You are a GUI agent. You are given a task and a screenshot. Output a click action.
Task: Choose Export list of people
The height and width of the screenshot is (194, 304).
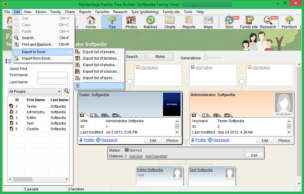(x=99, y=52)
